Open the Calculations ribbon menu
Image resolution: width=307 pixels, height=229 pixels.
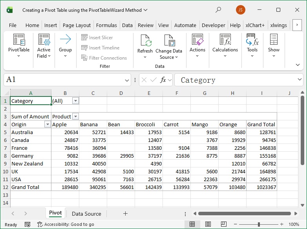click(x=225, y=45)
